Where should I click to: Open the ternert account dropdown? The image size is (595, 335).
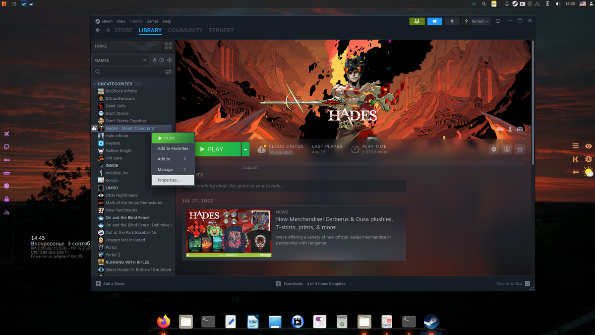point(476,21)
